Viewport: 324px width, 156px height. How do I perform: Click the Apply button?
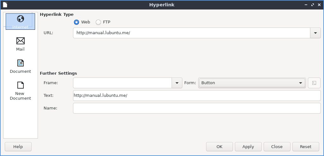248,147
